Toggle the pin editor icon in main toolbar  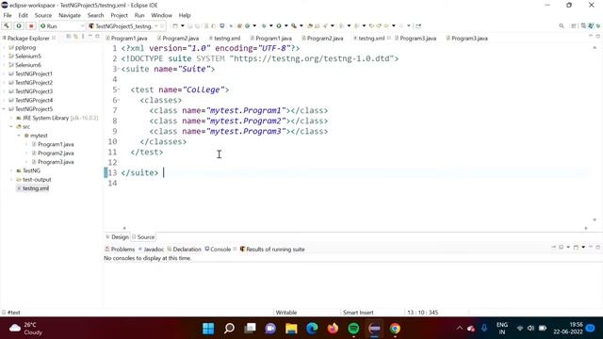418,25
